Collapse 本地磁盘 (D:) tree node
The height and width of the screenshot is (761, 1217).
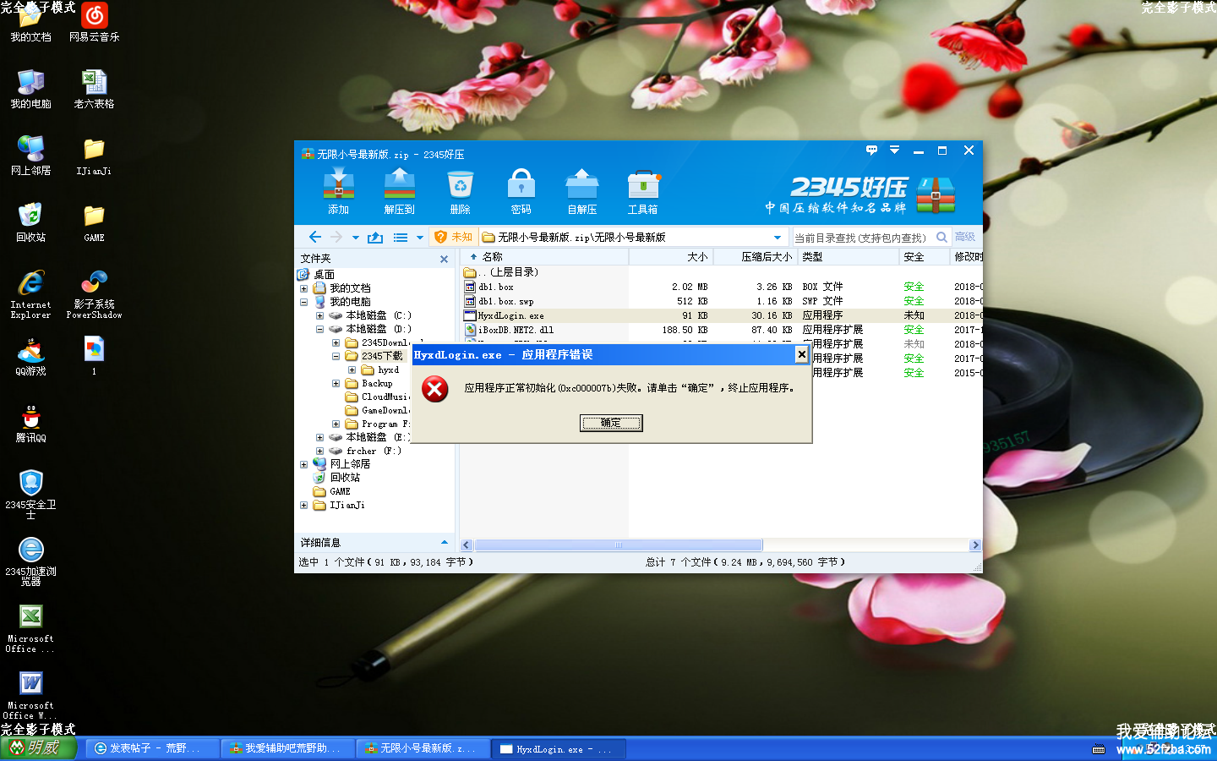pyautogui.click(x=319, y=330)
